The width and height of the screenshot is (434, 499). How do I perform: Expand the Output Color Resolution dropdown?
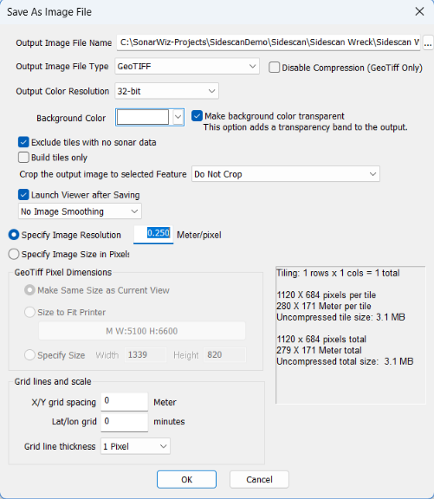[166, 91]
